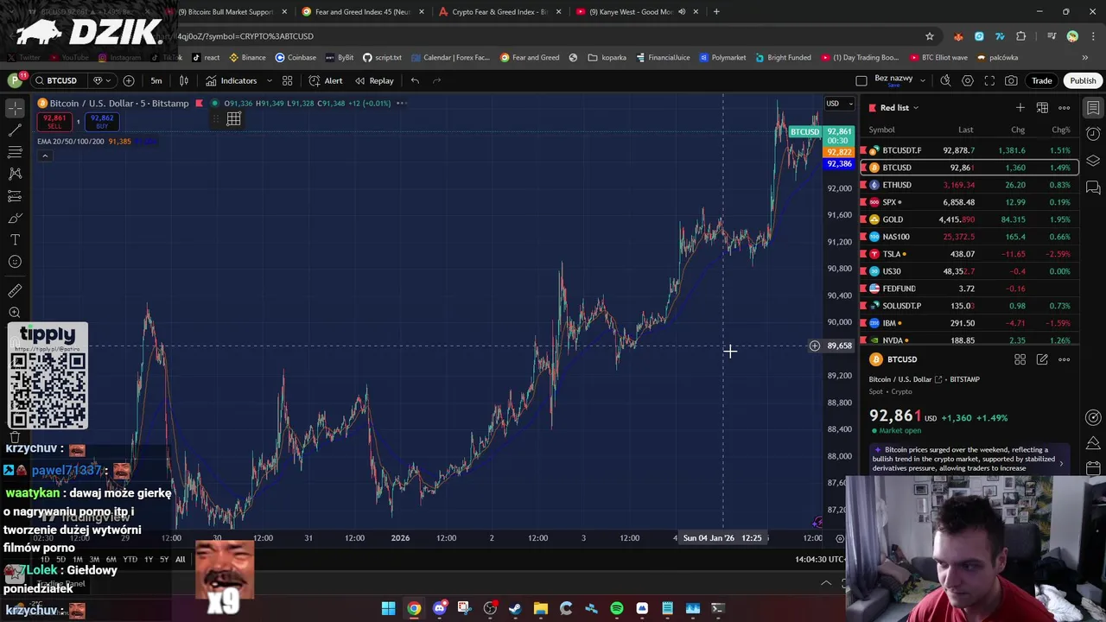Enter fullscreen chart mode

(989, 80)
